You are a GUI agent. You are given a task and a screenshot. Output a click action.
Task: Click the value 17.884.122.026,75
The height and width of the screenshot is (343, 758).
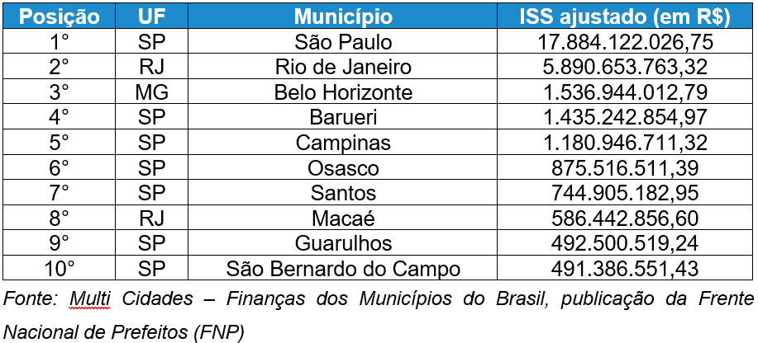point(625,41)
